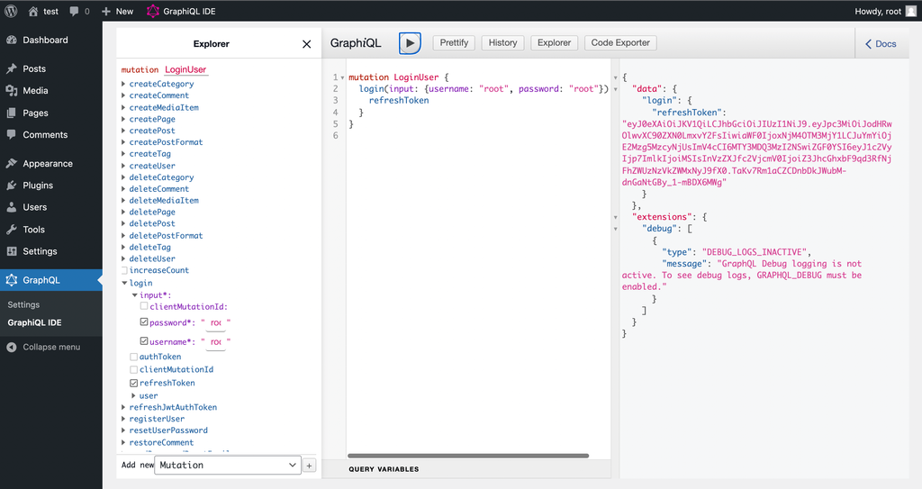The height and width of the screenshot is (489, 922).
Task: Click the Plugins plug icon
Action: (x=11, y=186)
